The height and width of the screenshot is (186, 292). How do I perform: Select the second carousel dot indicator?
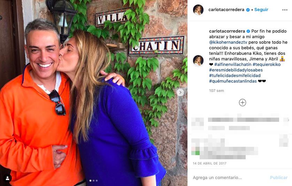click(x=93, y=180)
